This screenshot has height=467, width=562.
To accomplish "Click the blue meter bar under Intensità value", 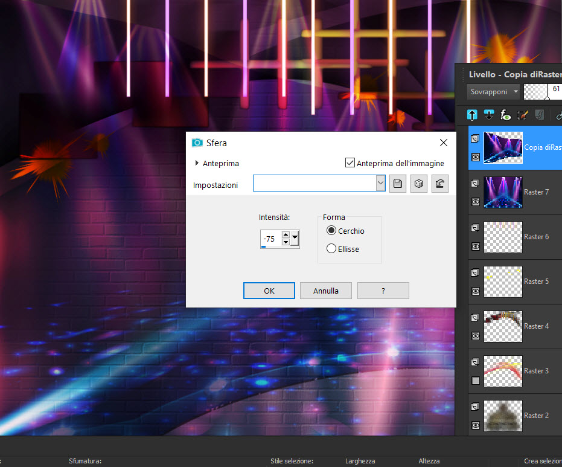I will point(263,246).
